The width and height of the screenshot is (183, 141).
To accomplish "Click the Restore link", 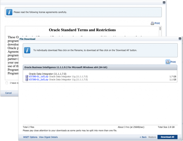I will pos(152,137).
